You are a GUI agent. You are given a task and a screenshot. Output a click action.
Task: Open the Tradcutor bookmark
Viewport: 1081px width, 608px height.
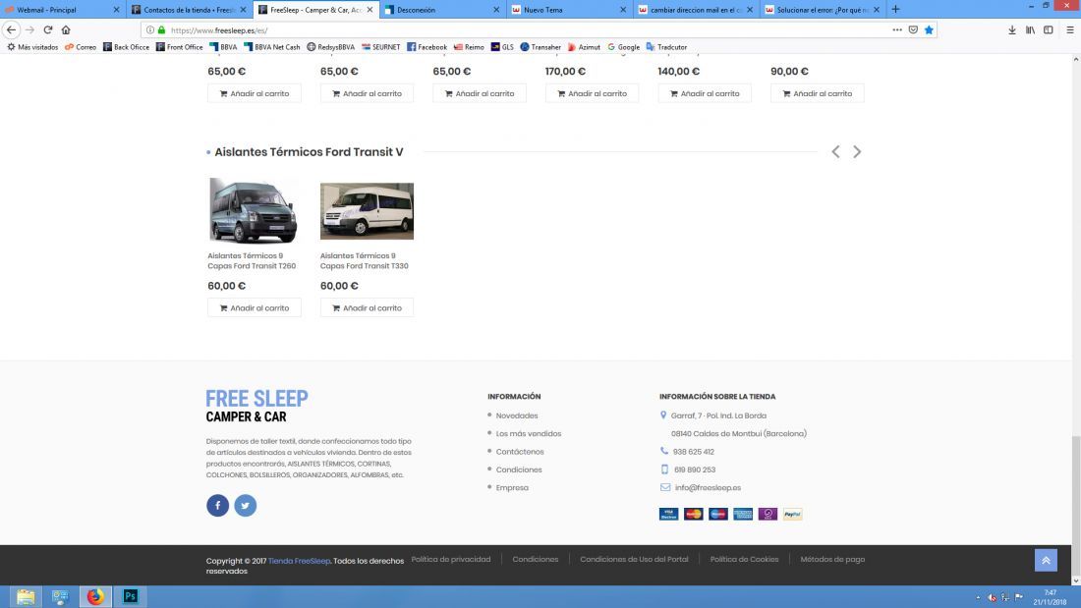[666, 47]
